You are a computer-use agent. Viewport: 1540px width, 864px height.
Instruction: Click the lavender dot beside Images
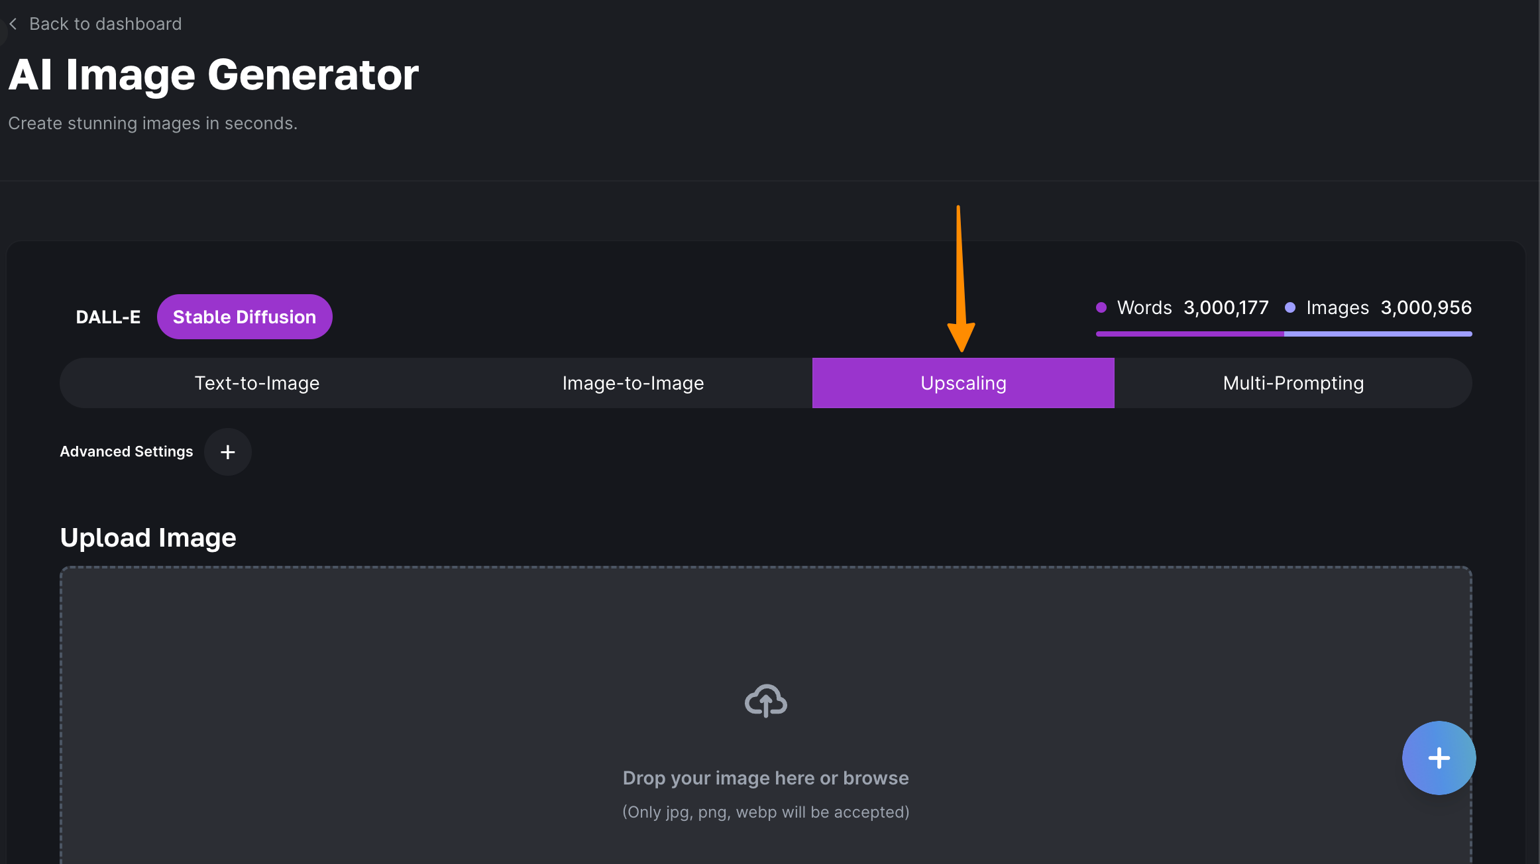(1290, 307)
